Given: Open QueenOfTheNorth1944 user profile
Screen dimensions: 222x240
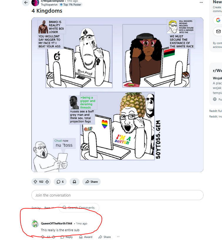Looking at the screenshot, I should click(x=56, y=224).
